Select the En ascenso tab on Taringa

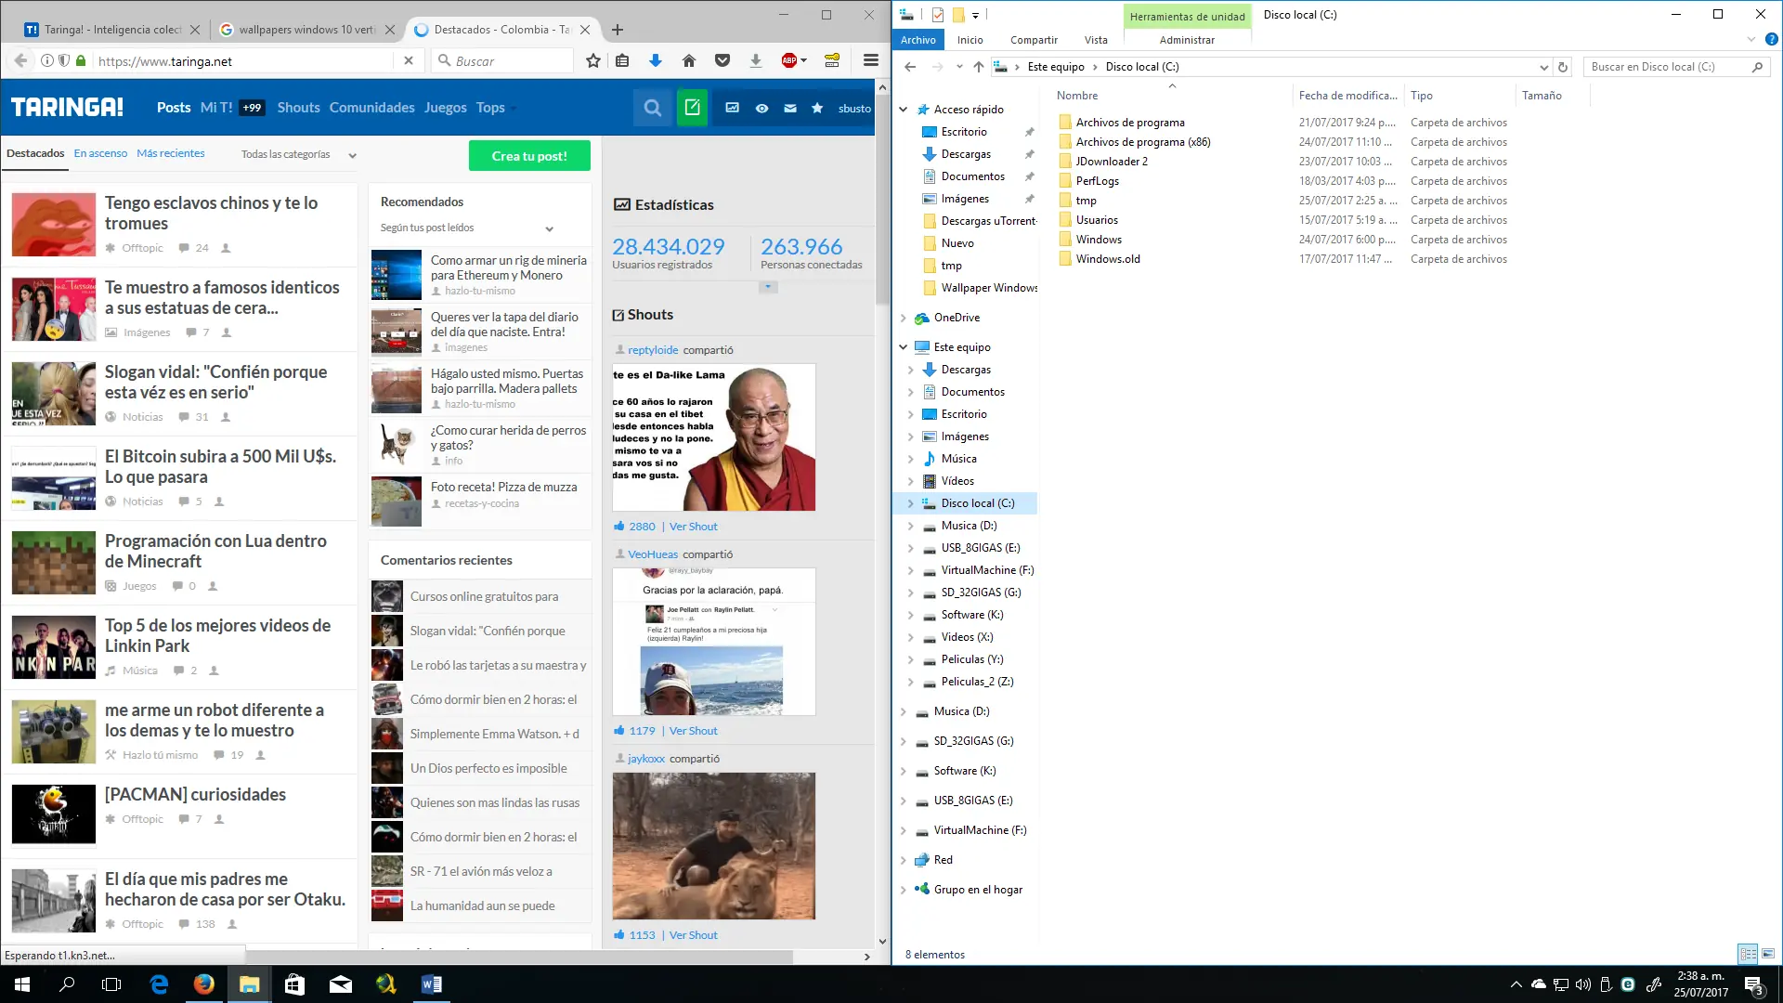(x=100, y=153)
